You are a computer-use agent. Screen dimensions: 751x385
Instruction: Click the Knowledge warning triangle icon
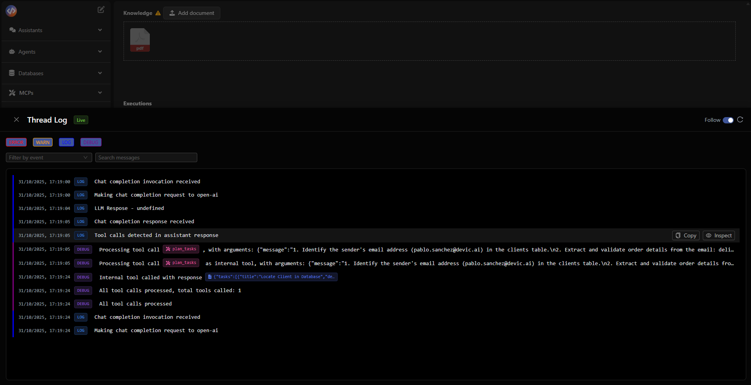pos(158,13)
